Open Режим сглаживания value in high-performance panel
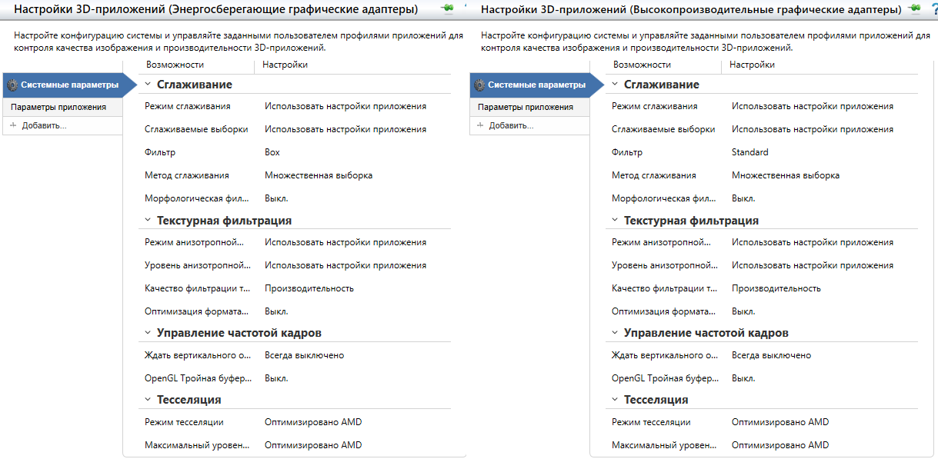 click(x=813, y=106)
